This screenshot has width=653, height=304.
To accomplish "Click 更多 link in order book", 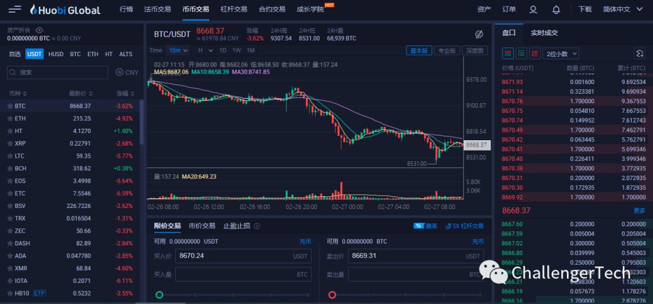I will (x=639, y=211).
